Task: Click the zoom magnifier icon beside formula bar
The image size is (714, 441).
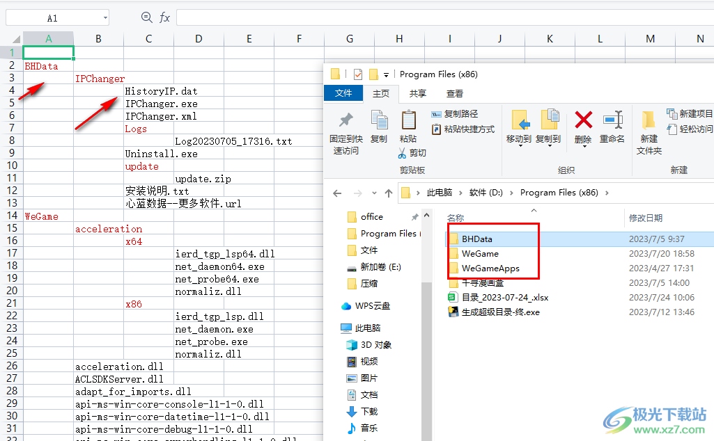Action: click(x=146, y=17)
